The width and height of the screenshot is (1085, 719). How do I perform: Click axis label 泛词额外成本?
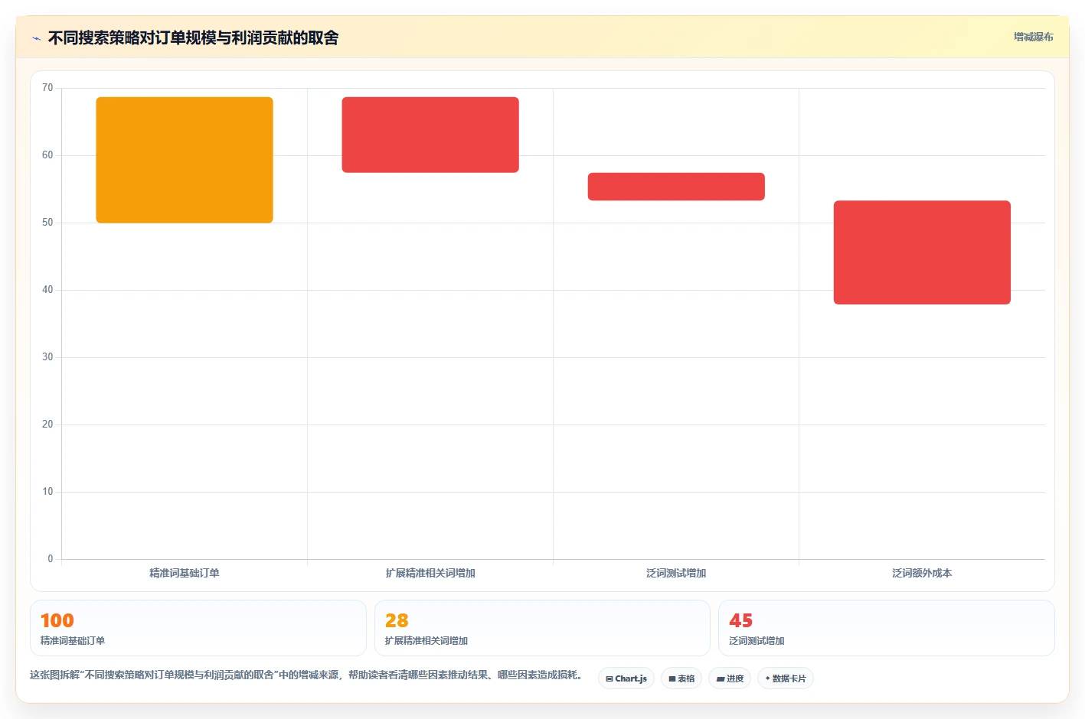pos(922,573)
